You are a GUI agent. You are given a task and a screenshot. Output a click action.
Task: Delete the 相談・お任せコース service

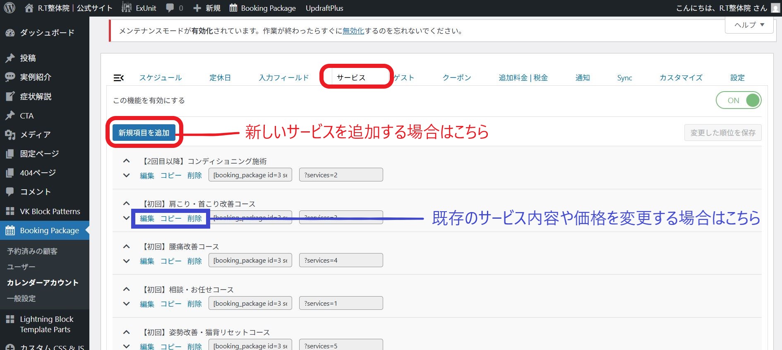coord(194,304)
